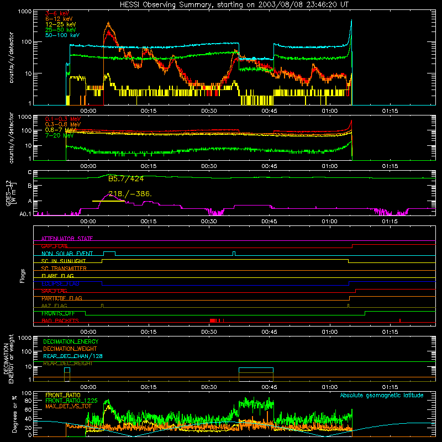The height and width of the screenshot is (442, 442).
Task: Click the DECIMATION_ENERGY legend label
Action: (x=71, y=341)
